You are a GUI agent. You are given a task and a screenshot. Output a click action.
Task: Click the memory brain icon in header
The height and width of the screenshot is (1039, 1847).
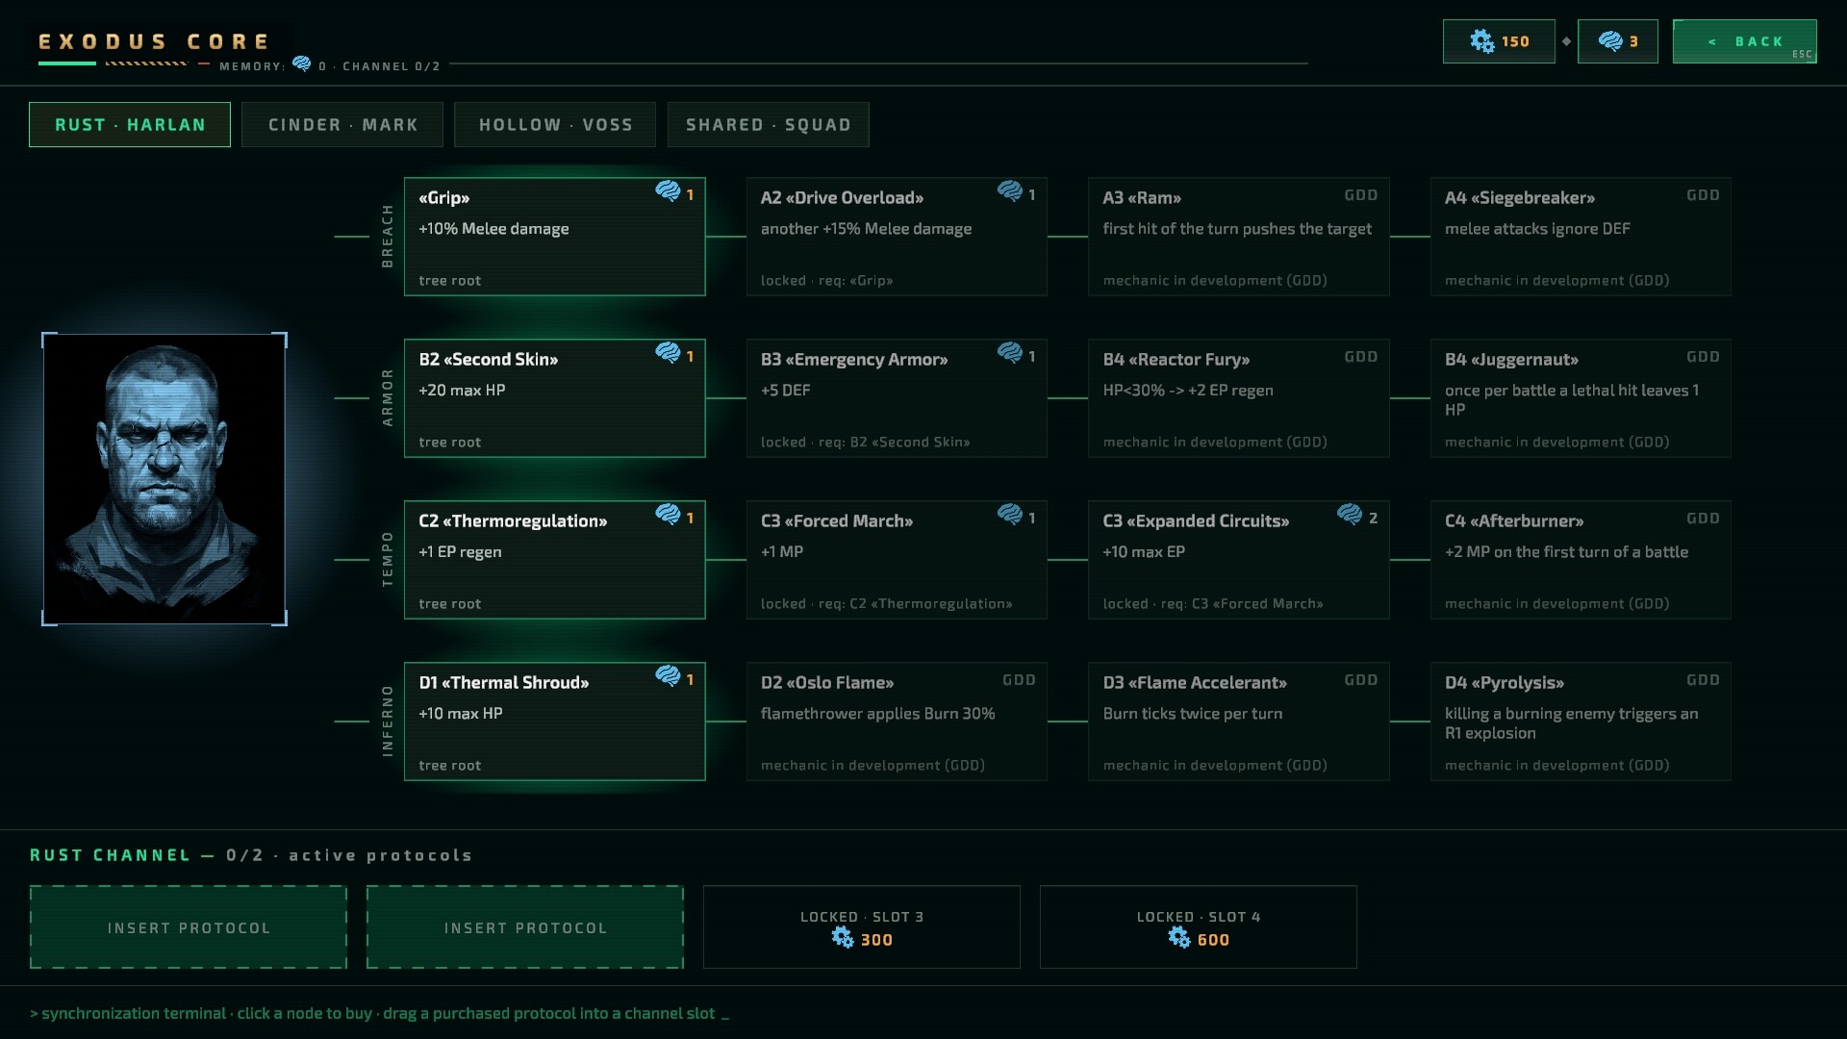[302, 63]
